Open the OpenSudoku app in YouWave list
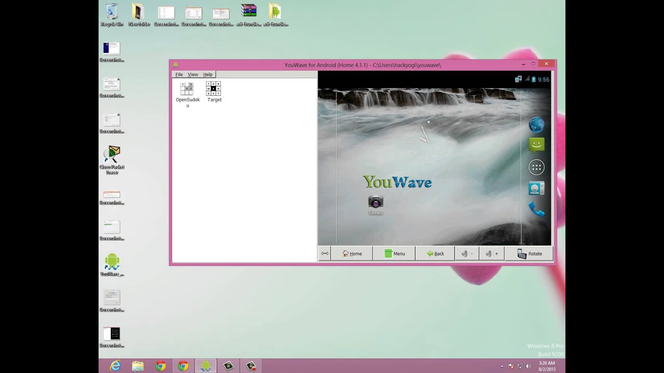The width and height of the screenshot is (664, 373). point(187,95)
